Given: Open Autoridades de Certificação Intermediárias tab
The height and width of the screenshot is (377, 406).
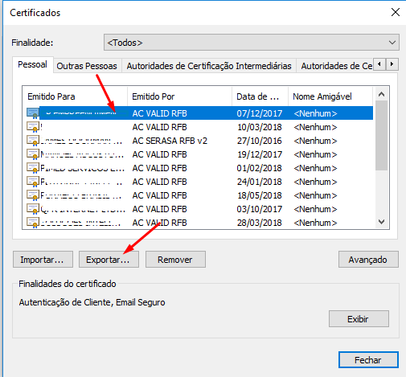Looking at the screenshot, I should 209,66.
